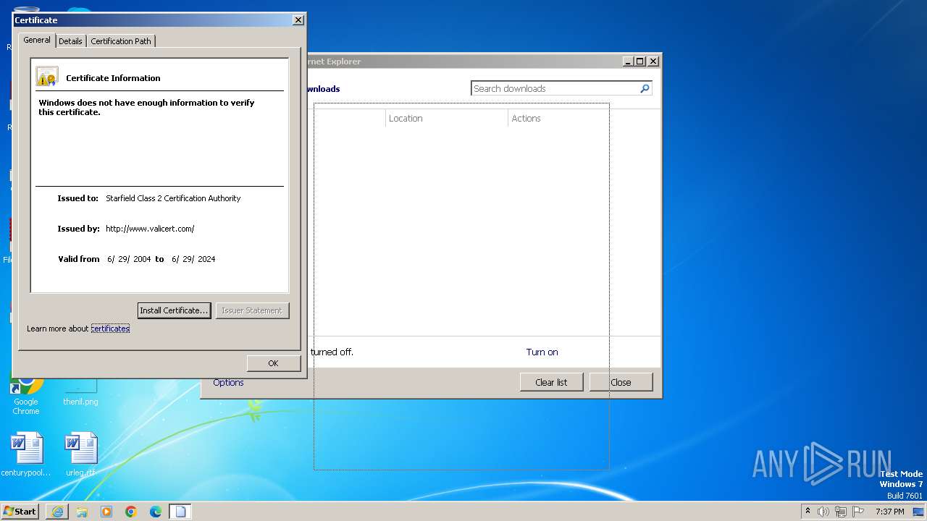Launch Windows Media Player from taskbar
This screenshot has height=521, width=927.
pos(106,512)
